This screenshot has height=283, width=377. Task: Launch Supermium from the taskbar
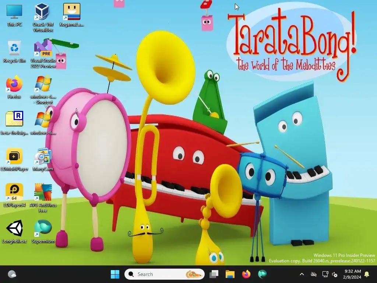click(x=262, y=274)
